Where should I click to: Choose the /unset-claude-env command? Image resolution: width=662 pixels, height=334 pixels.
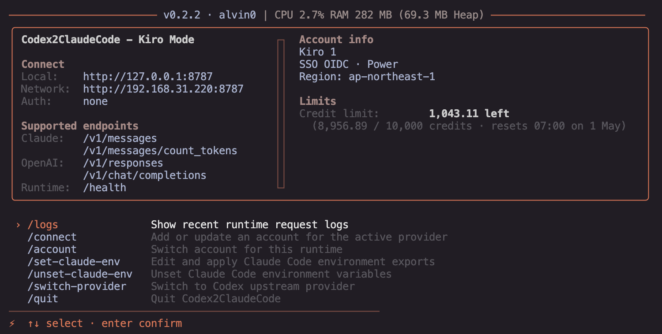pos(80,274)
